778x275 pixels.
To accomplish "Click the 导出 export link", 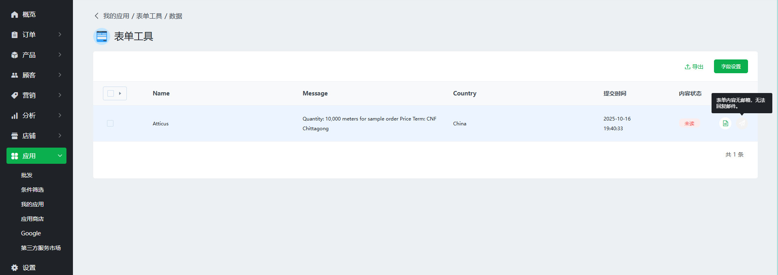I will coord(694,67).
